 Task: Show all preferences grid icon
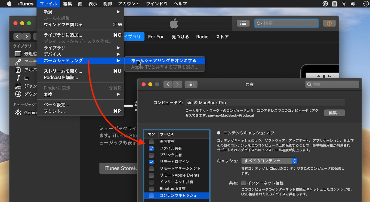(191, 84)
